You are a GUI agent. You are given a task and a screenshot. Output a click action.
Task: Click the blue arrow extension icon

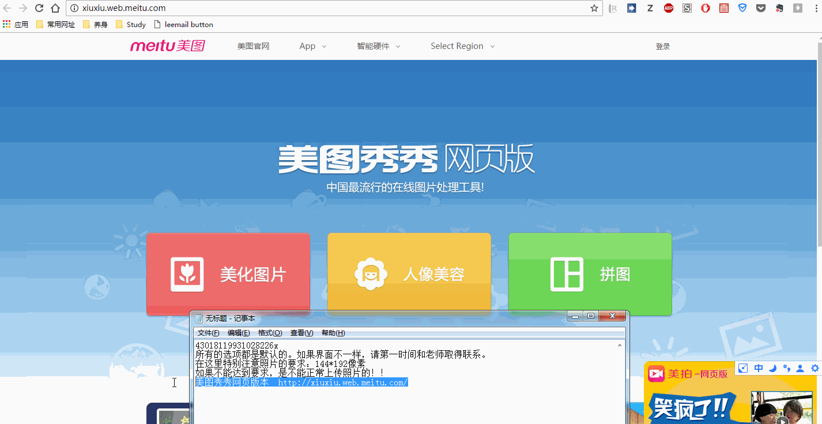click(x=632, y=8)
